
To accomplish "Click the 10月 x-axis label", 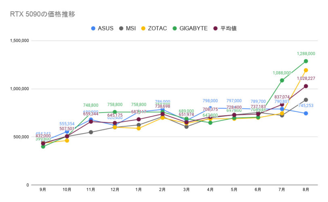I will (67, 190).
